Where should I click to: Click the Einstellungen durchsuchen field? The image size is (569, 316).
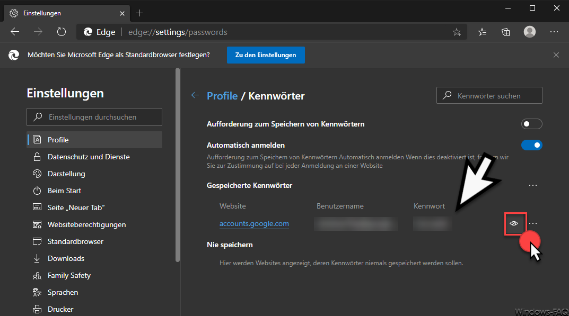pos(94,117)
